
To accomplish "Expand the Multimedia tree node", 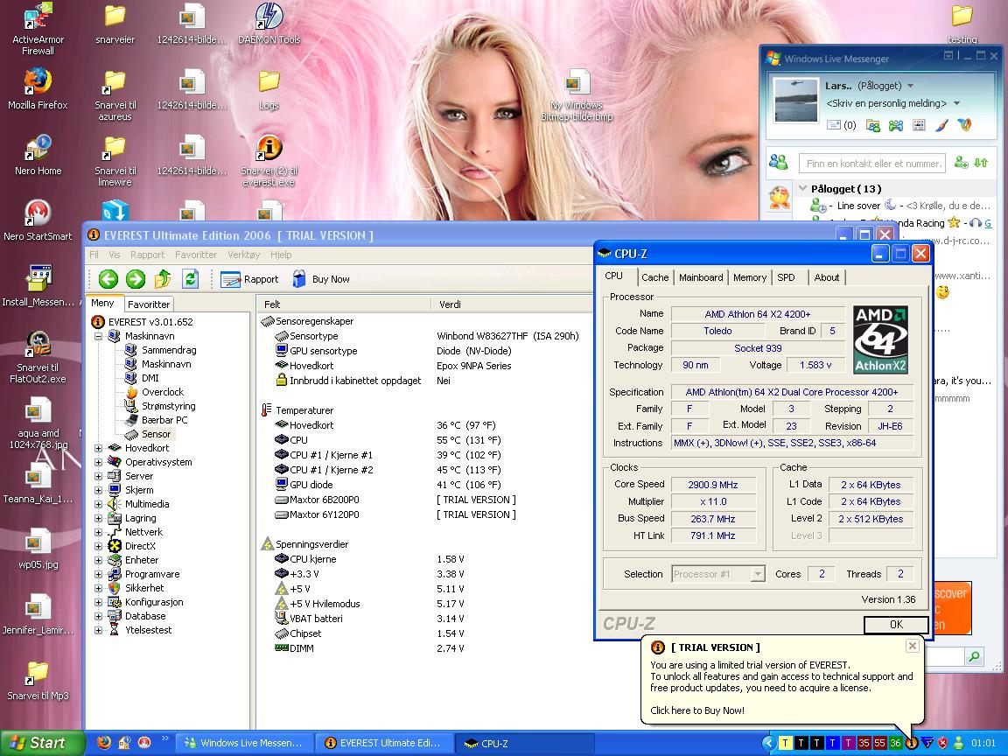I will tap(98, 504).
